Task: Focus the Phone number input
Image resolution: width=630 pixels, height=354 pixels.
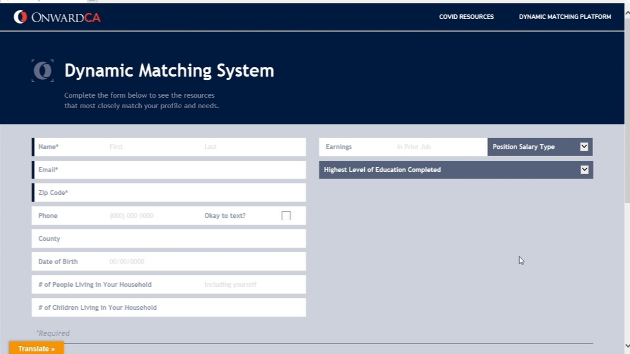Action: coord(153,215)
